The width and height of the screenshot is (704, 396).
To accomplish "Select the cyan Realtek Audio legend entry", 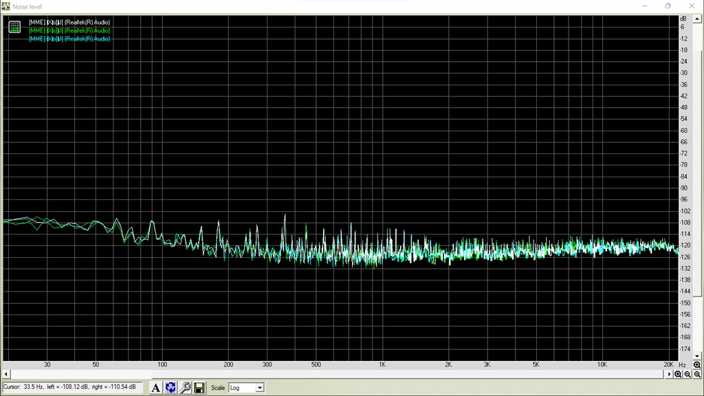I will (69, 39).
